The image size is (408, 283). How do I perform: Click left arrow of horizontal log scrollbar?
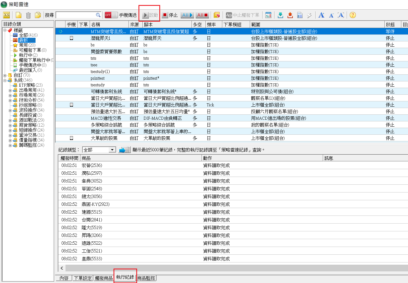[x=62, y=268]
